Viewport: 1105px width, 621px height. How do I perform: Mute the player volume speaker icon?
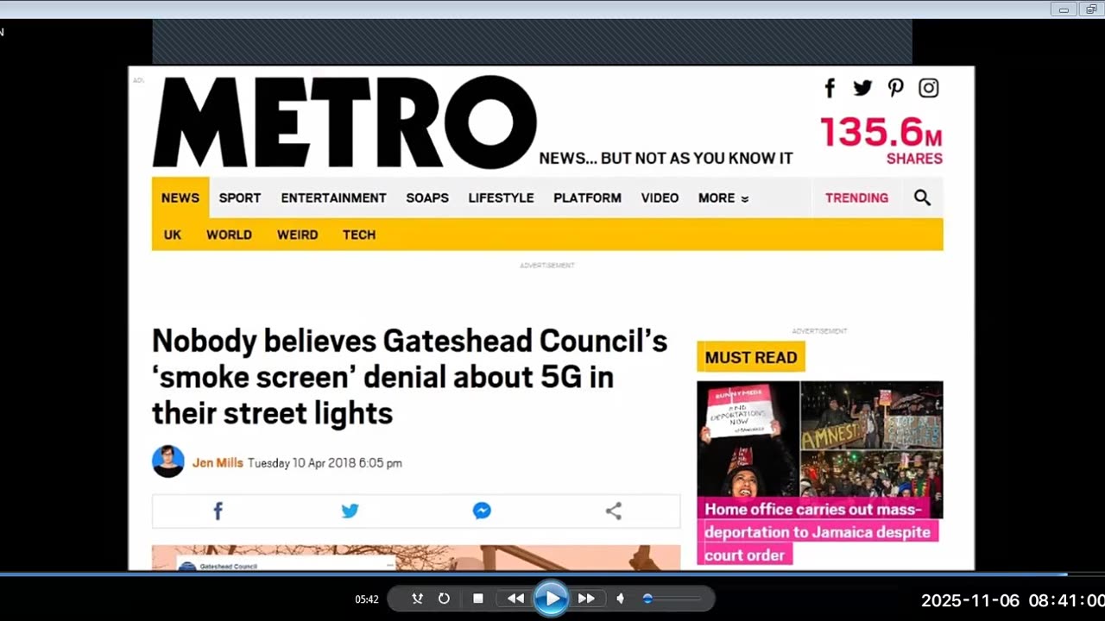[x=620, y=599]
